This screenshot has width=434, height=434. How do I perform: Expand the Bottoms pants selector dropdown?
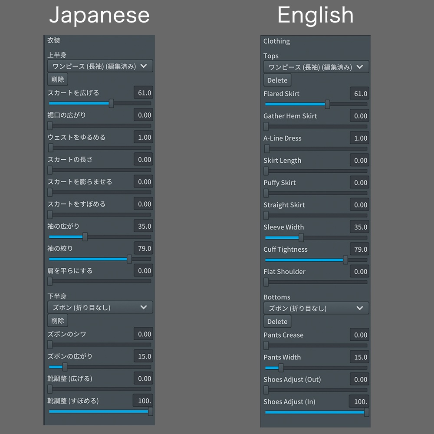tap(316, 308)
